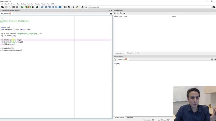This screenshot has width=216, height=121.
Task: Expand the working directory path dropdown
Action: pyautogui.click(x=211, y=7)
